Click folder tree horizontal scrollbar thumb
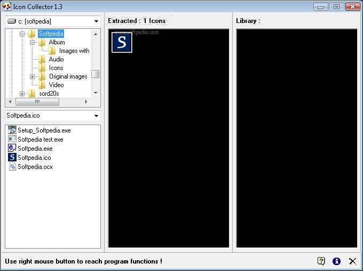Screen dimensions: 363x271 pos(37,102)
